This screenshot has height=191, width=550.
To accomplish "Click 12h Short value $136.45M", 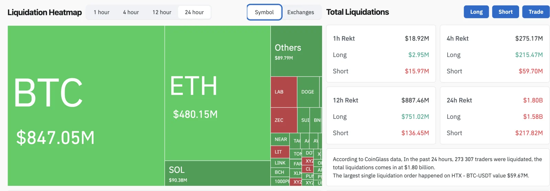I will click(x=415, y=133).
